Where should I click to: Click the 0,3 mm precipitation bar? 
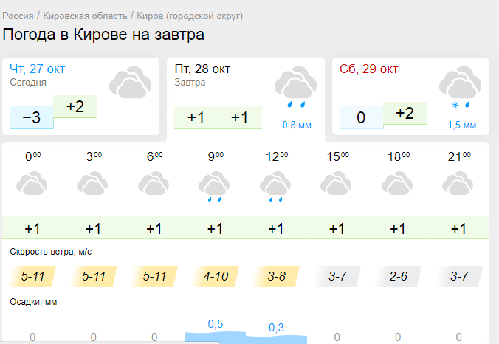pyautogui.click(x=276, y=338)
